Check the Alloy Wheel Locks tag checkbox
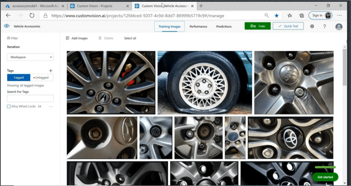 [x=9, y=107]
